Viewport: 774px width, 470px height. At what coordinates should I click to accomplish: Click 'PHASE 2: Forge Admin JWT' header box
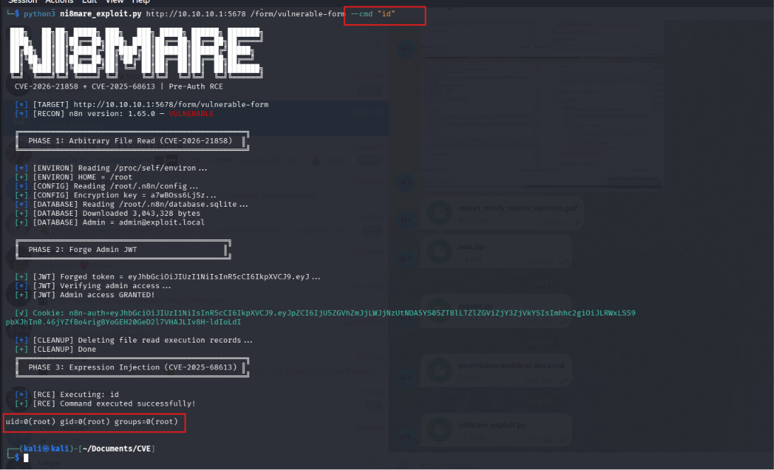123,250
